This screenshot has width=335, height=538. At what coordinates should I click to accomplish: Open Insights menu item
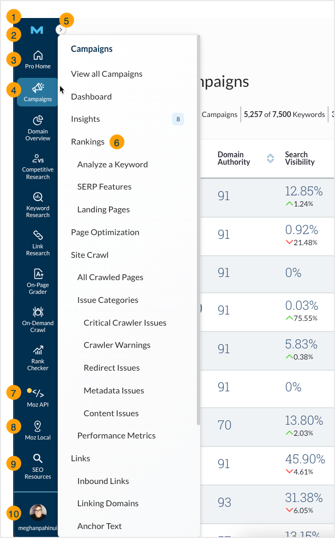tap(85, 119)
